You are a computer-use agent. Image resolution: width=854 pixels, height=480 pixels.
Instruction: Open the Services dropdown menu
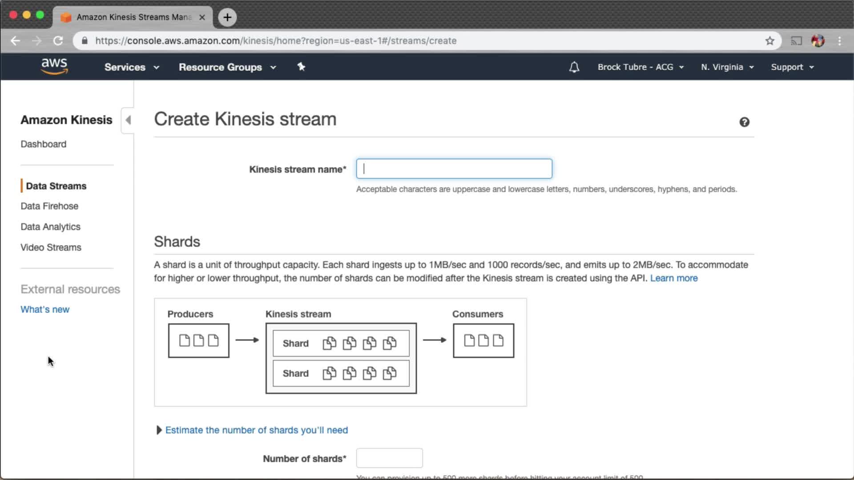tap(131, 67)
